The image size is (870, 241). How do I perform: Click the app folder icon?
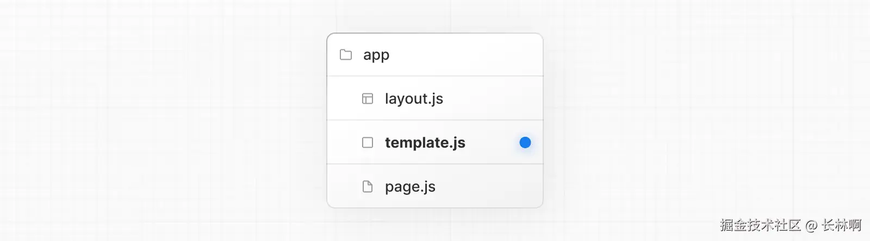pyautogui.click(x=346, y=55)
